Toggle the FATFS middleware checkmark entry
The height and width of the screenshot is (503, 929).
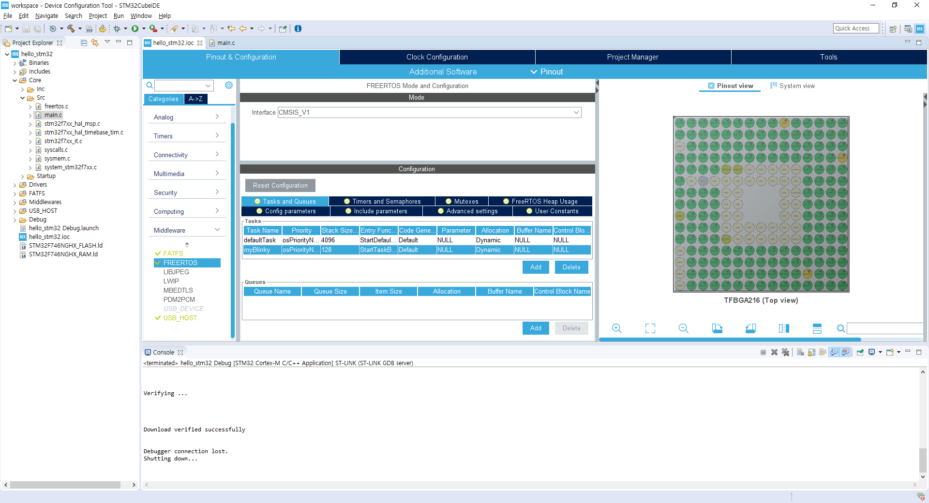tap(173, 253)
